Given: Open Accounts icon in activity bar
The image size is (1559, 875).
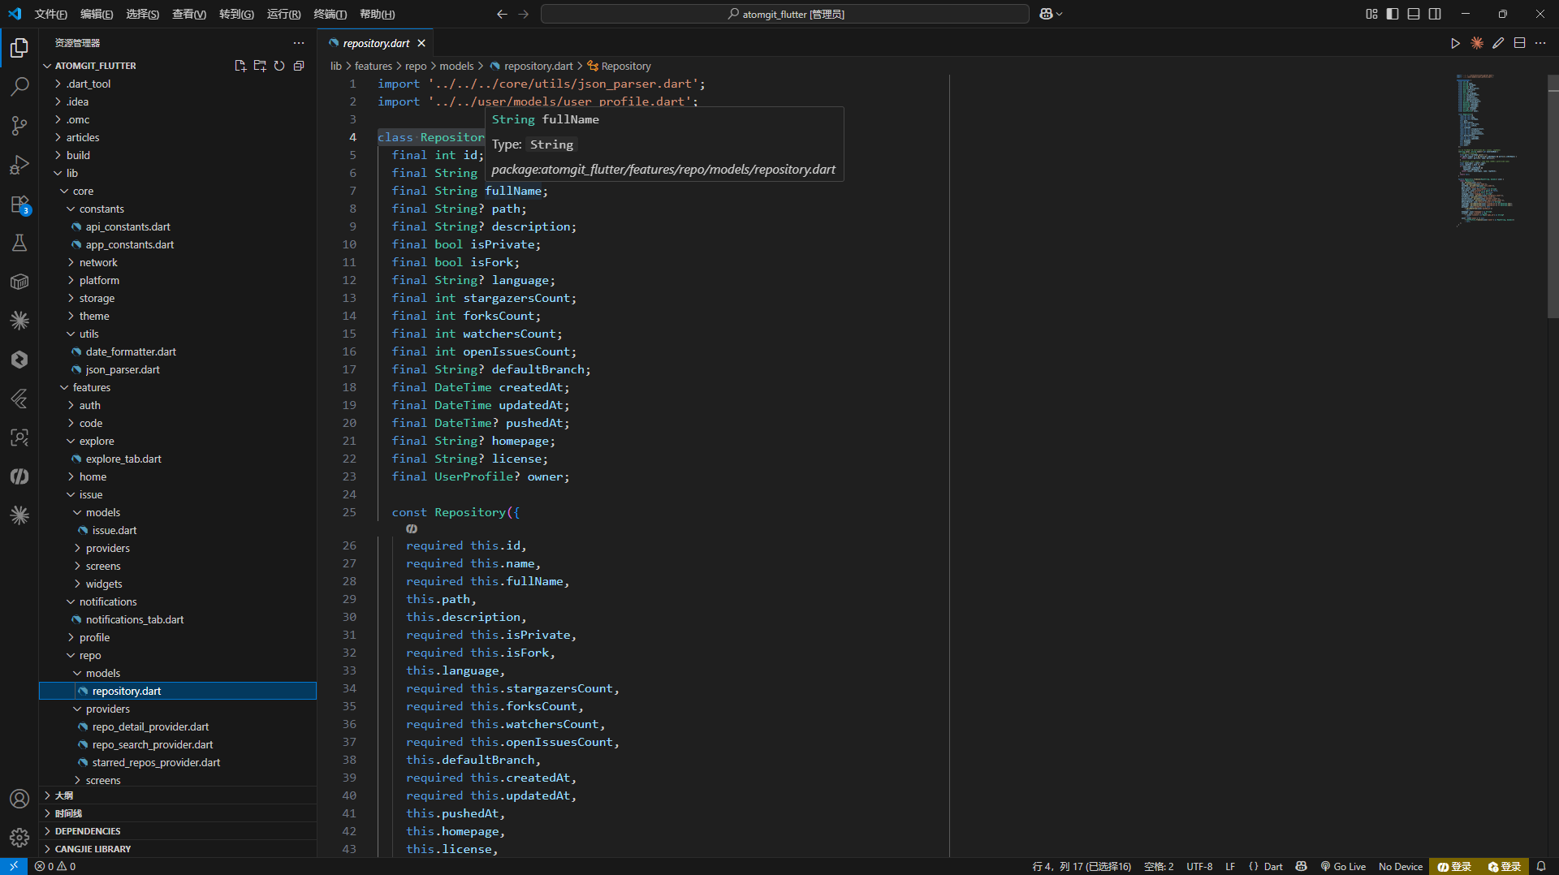Looking at the screenshot, I should 19,799.
